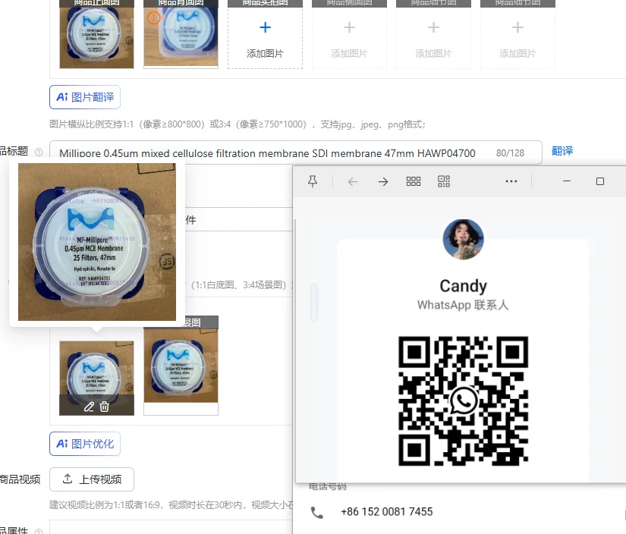
Task: Select the first product front image thumbnail
Action: click(96, 38)
